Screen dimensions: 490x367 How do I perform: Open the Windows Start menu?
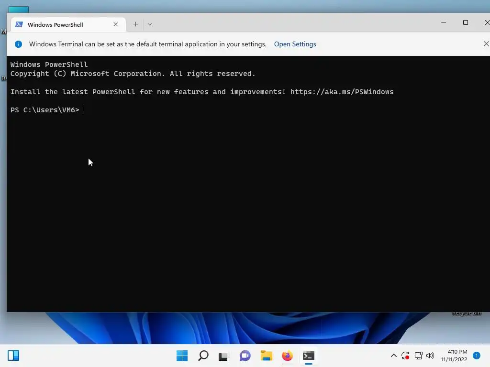[x=182, y=356]
